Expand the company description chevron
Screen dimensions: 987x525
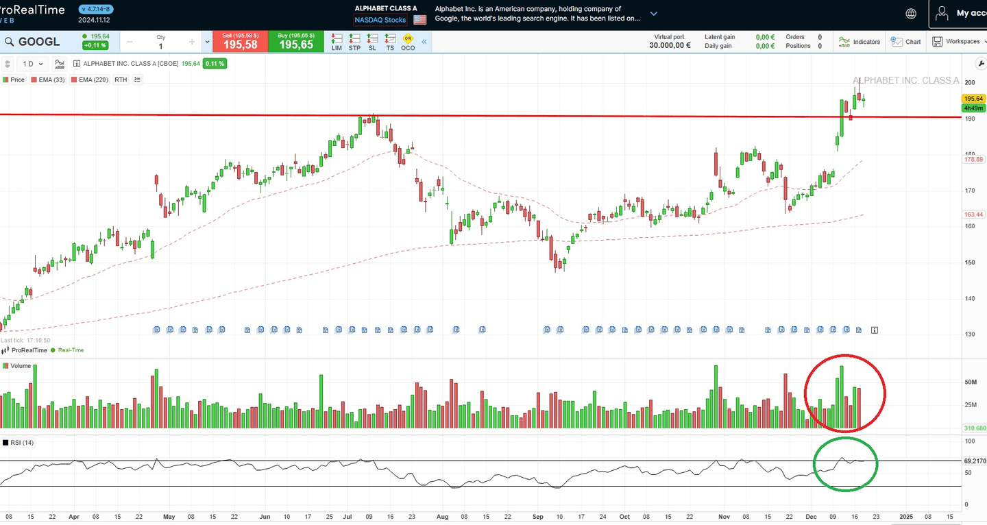653,14
